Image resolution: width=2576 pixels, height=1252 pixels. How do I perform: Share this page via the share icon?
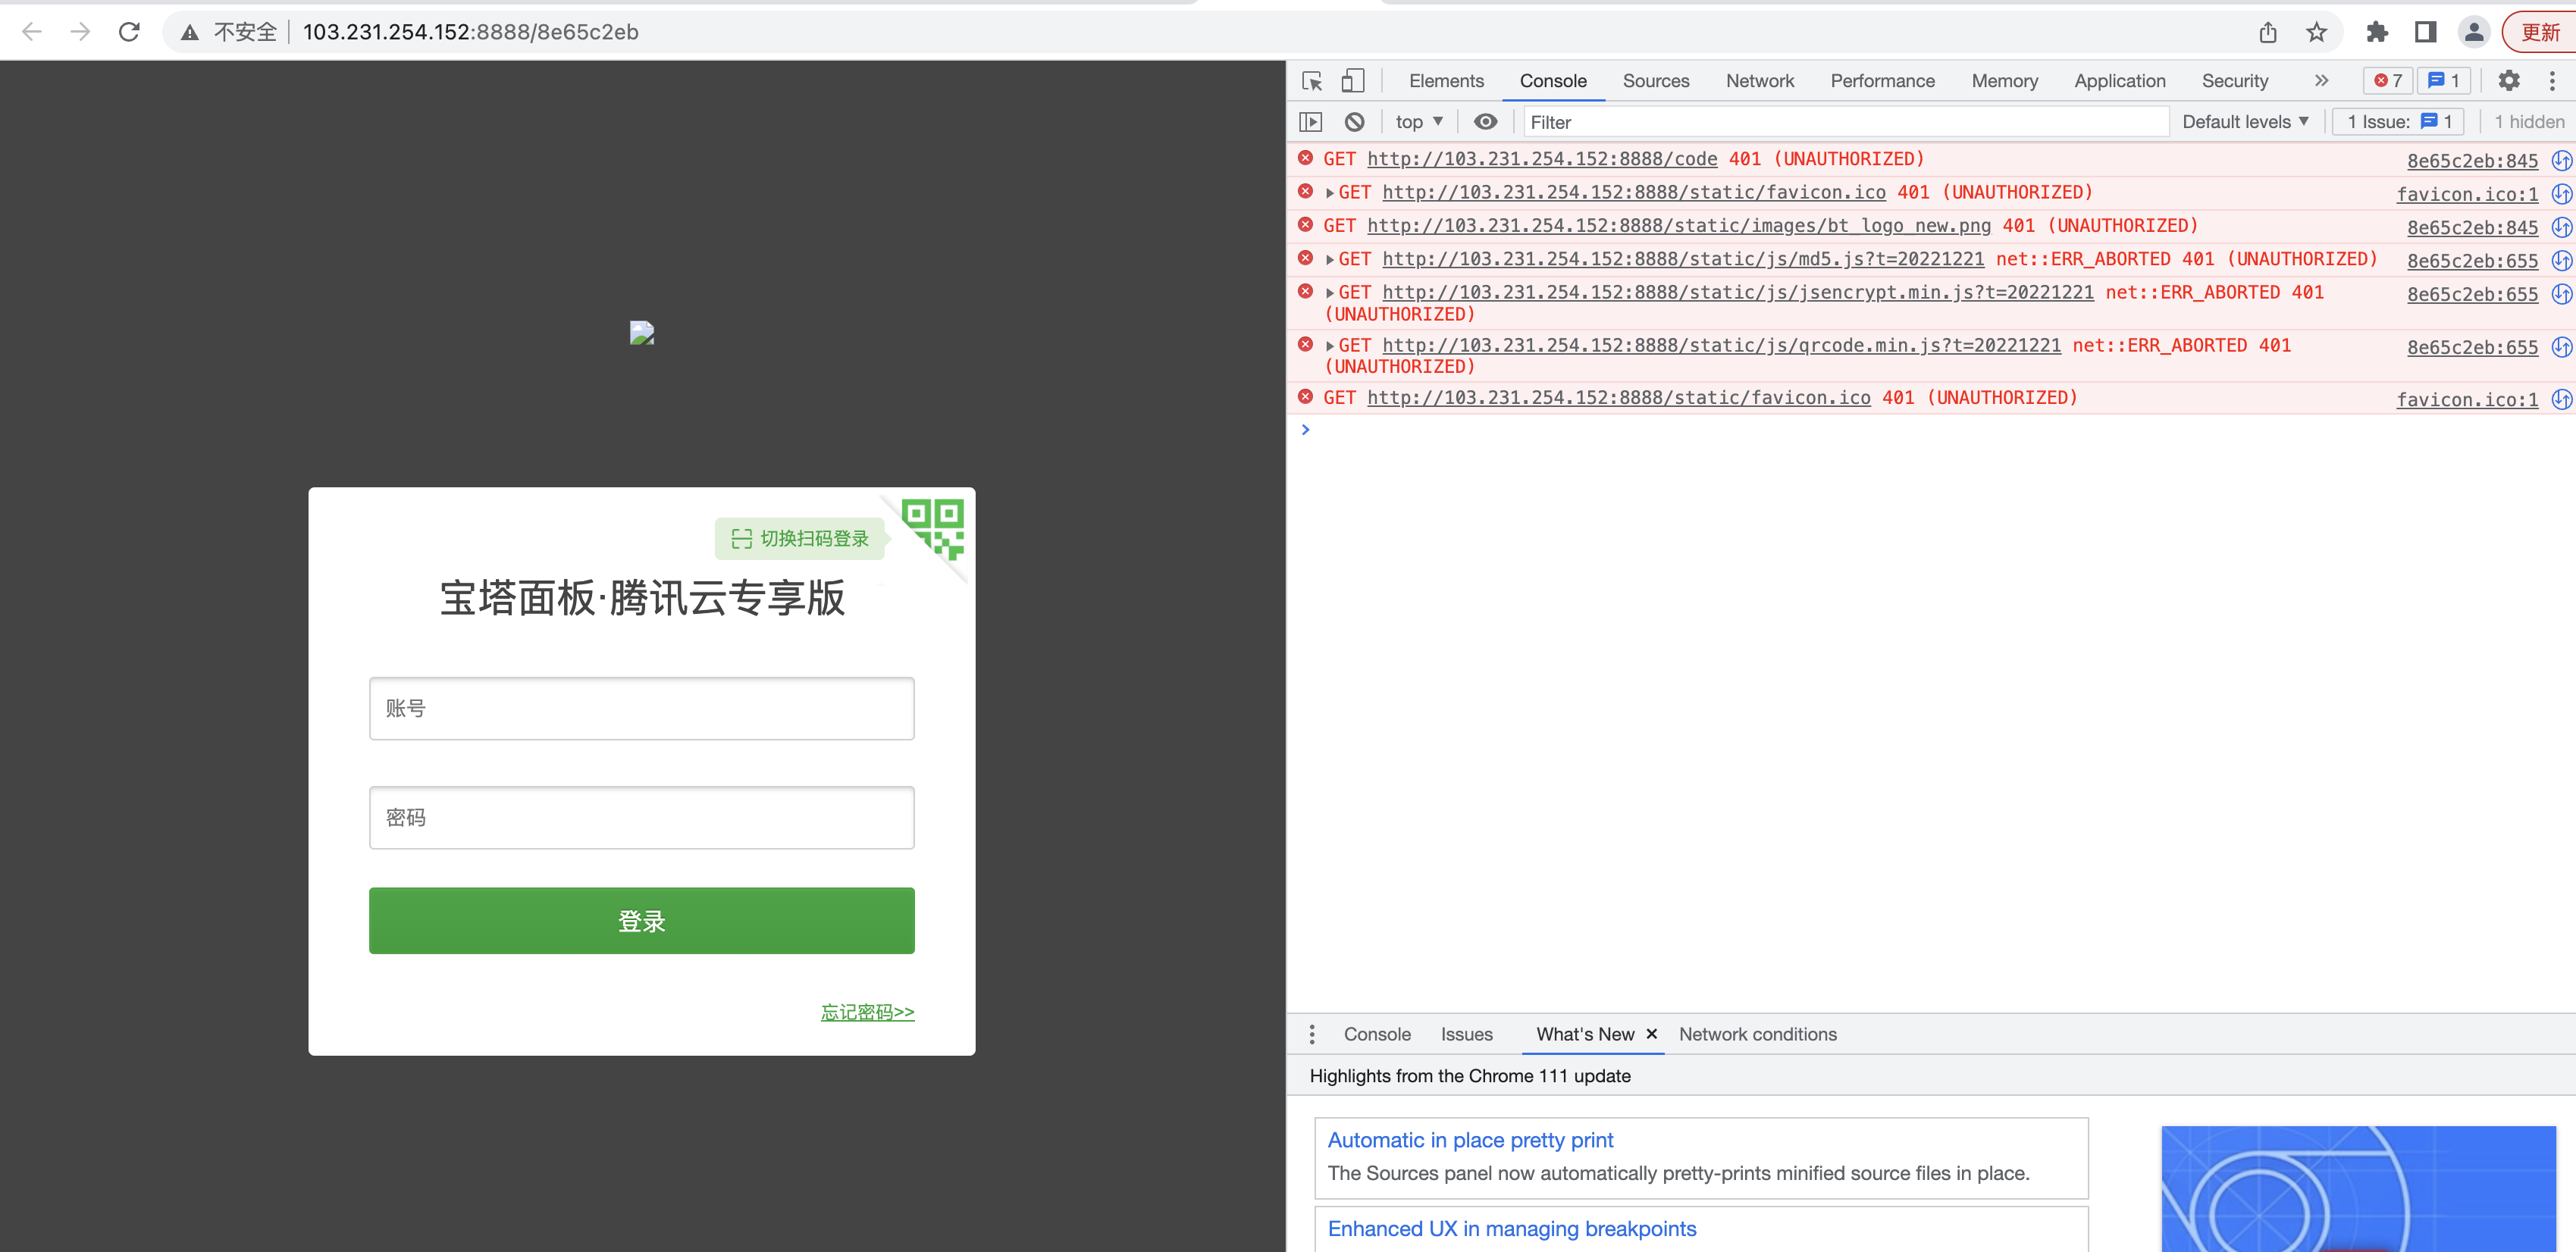[2267, 32]
